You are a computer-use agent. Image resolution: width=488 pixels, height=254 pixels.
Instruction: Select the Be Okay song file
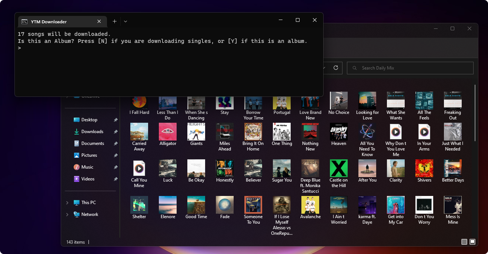tap(196, 171)
